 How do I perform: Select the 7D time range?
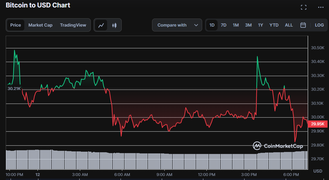224,25
